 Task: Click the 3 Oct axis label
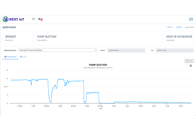pyautogui.click(x=181, y=106)
